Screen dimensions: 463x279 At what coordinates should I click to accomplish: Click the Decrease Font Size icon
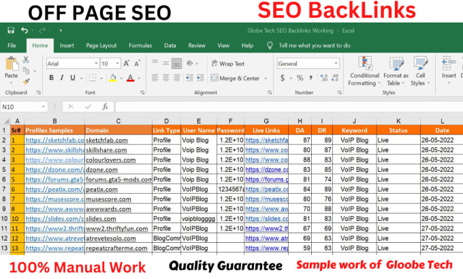tap(137, 63)
